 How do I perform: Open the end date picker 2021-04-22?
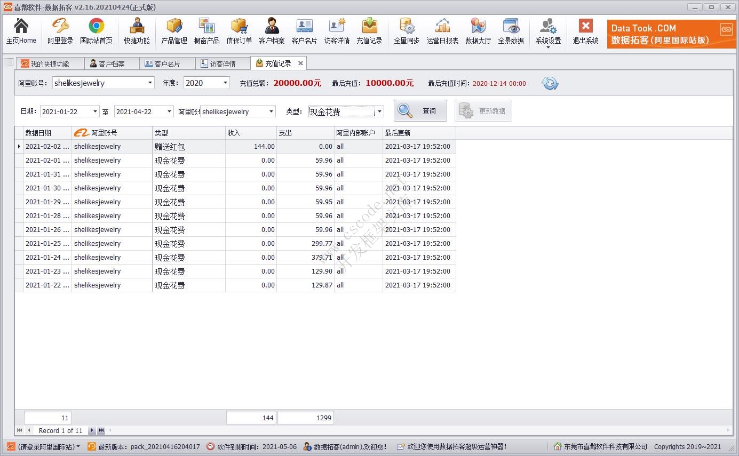169,111
